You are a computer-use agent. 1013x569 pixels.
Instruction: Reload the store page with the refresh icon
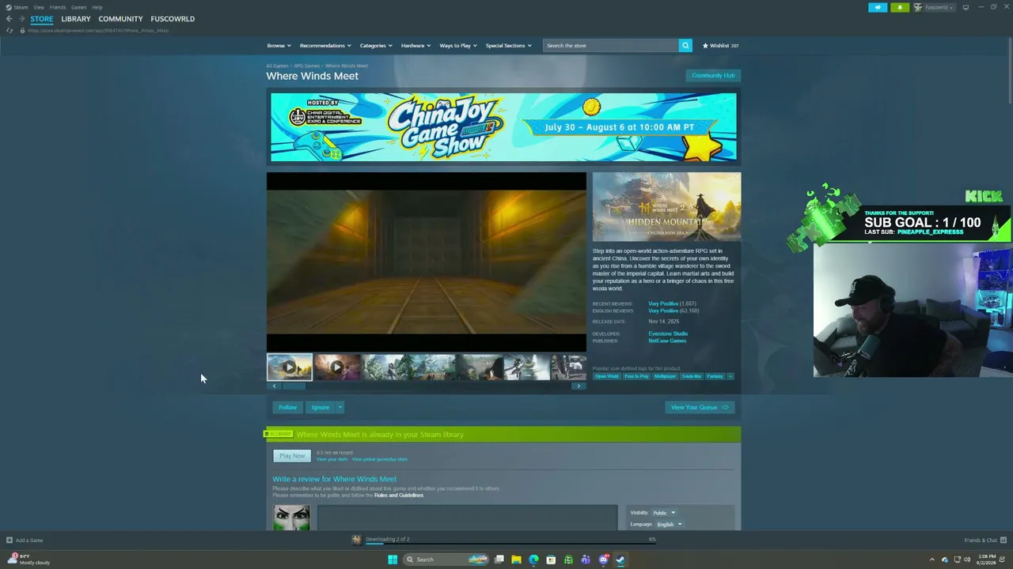[9, 30]
